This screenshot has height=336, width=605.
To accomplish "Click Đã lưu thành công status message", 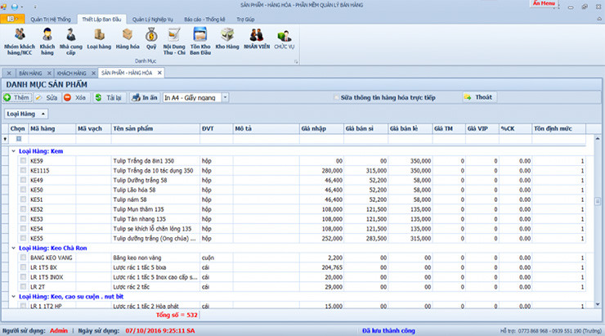I will coord(388,330).
